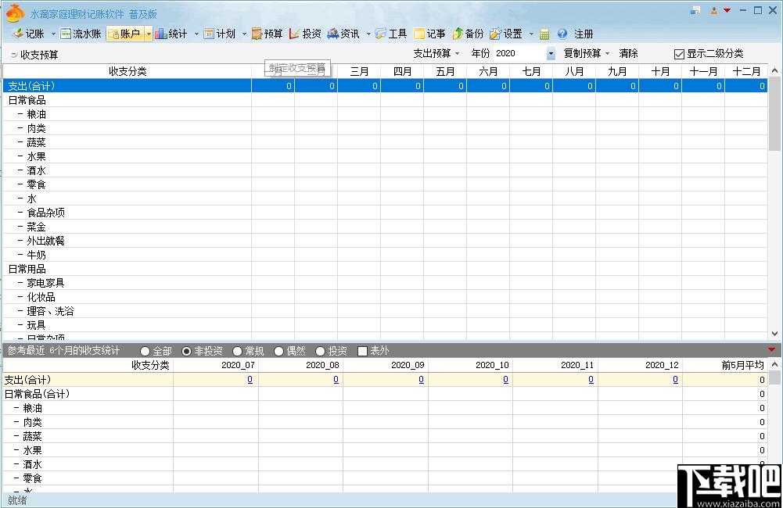Click the user icon in title bar
Viewport: 783px width, 508px height.
tap(714, 10)
